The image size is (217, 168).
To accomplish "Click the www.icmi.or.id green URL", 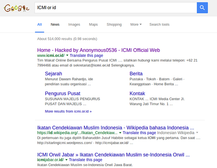I will coord(51,55).
